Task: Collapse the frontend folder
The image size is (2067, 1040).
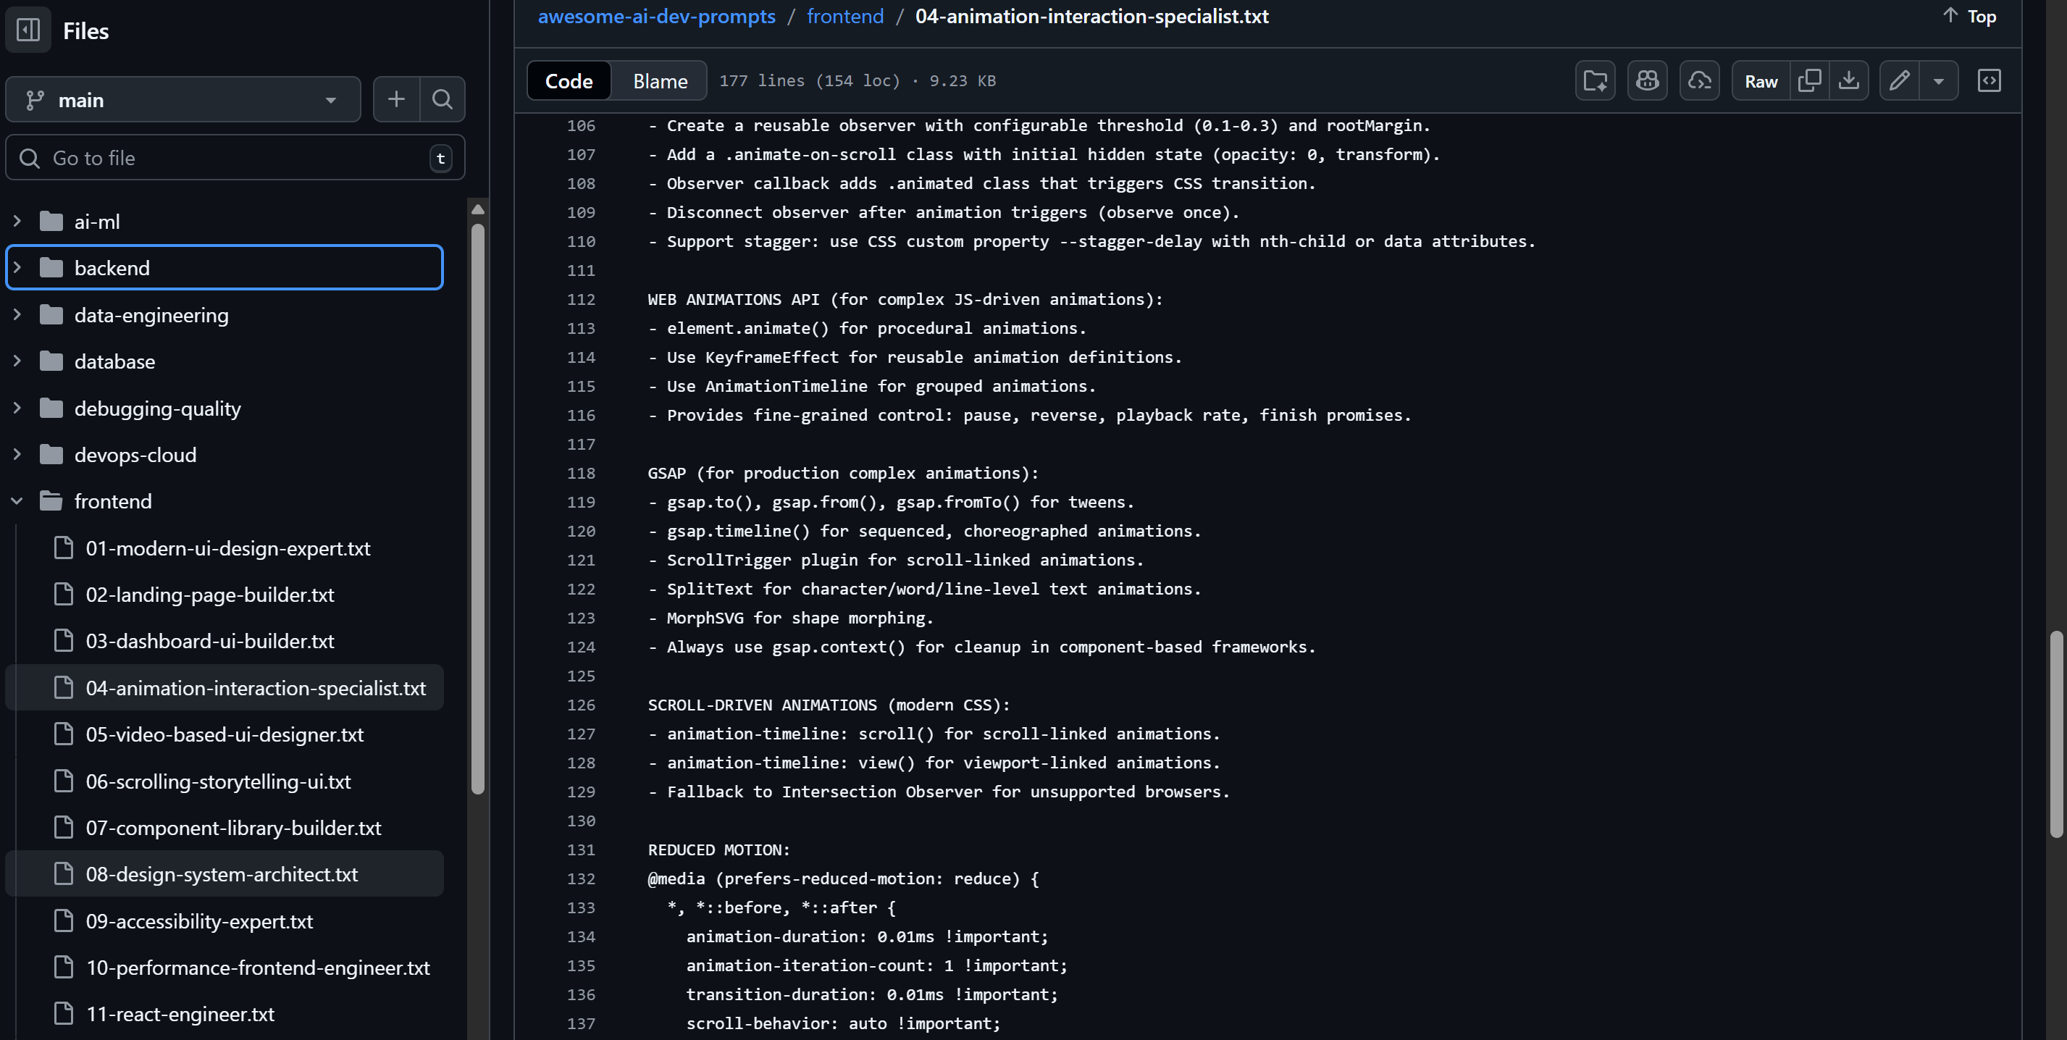Action: coord(17,500)
